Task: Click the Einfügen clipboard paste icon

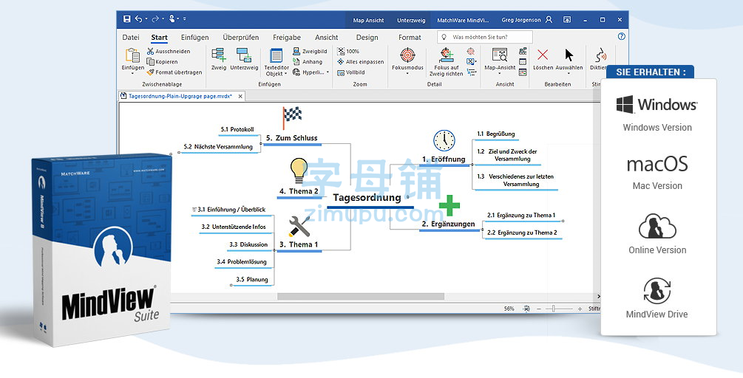Action: tap(132, 55)
